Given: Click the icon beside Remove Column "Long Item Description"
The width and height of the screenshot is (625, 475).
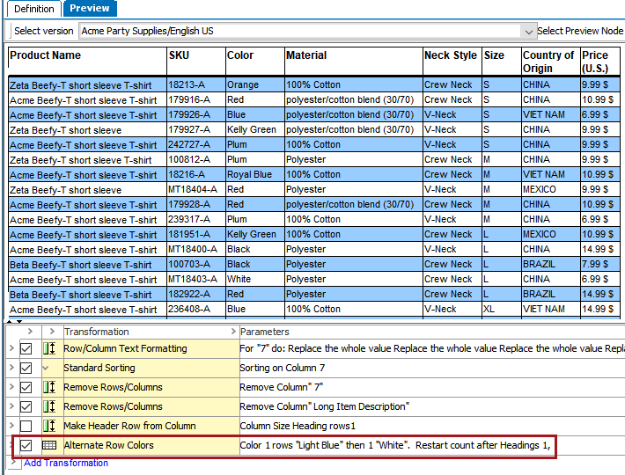Looking at the screenshot, I should coord(49,407).
